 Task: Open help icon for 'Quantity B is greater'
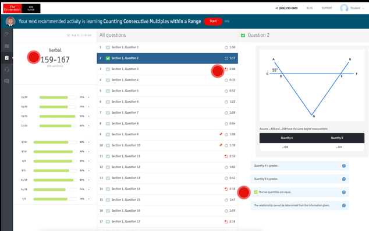point(344,179)
